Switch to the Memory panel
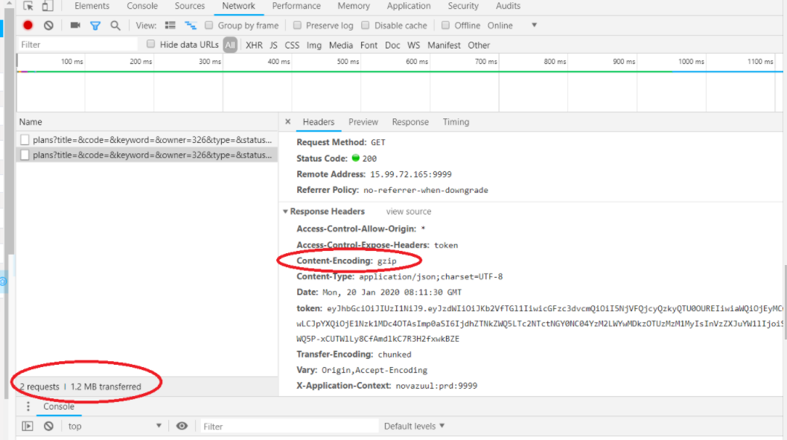 click(x=354, y=6)
